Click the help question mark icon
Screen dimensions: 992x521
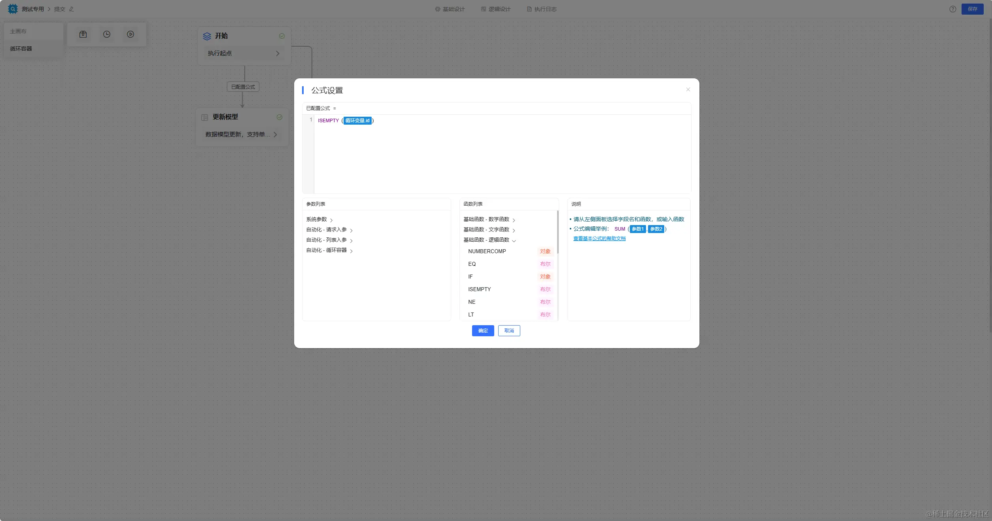pos(952,9)
